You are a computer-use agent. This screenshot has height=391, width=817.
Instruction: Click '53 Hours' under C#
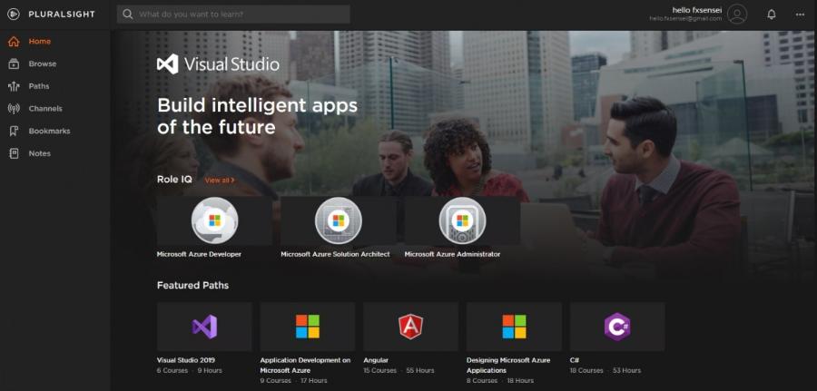point(626,371)
